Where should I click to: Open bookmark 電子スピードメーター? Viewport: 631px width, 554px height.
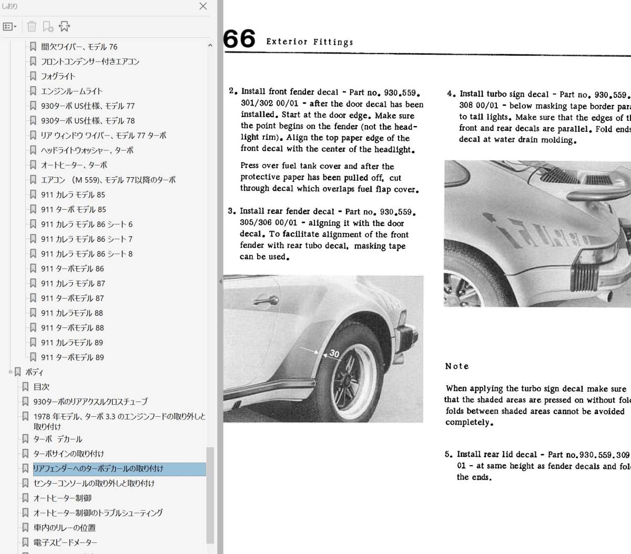pos(65,542)
